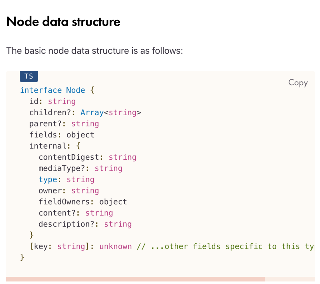
Task: Click the "Node" interface name
Action: (x=75, y=90)
